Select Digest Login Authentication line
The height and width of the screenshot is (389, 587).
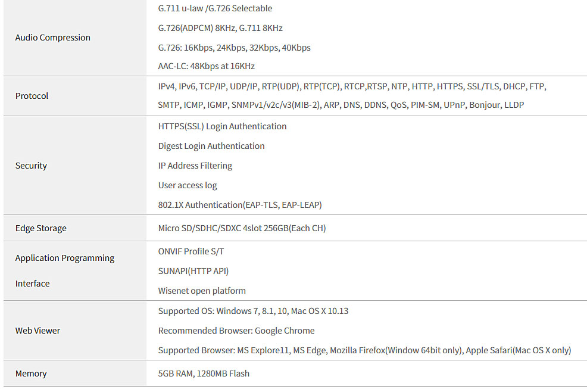point(211,146)
